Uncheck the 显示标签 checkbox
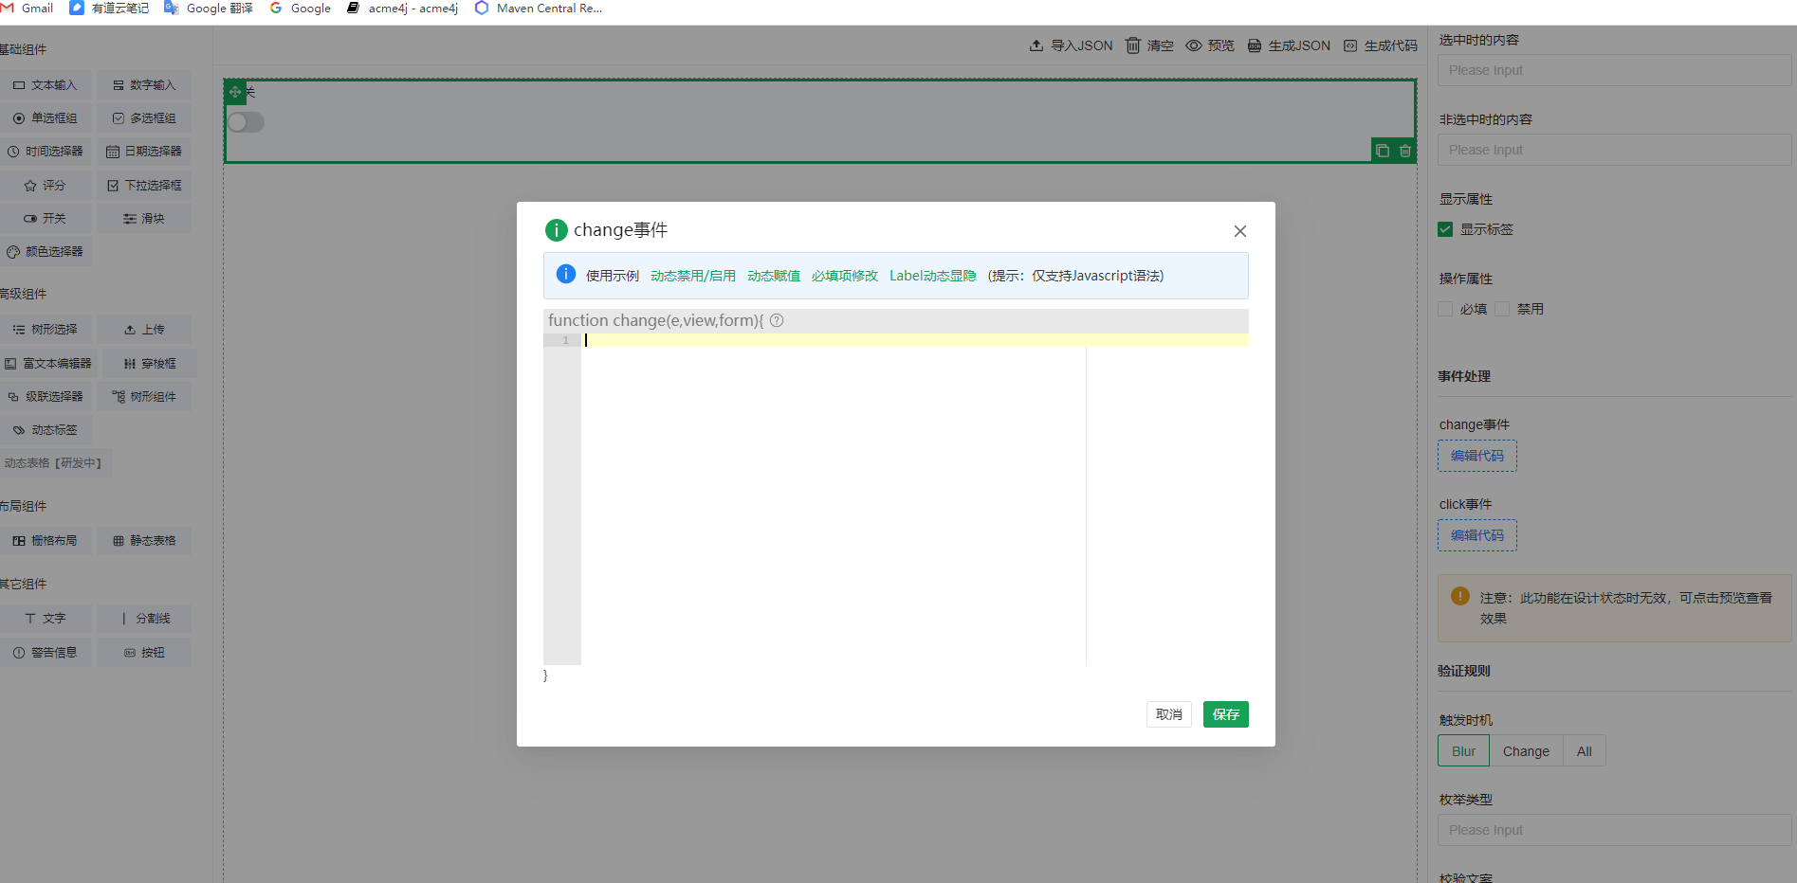The width and height of the screenshot is (1797, 883). (1444, 228)
